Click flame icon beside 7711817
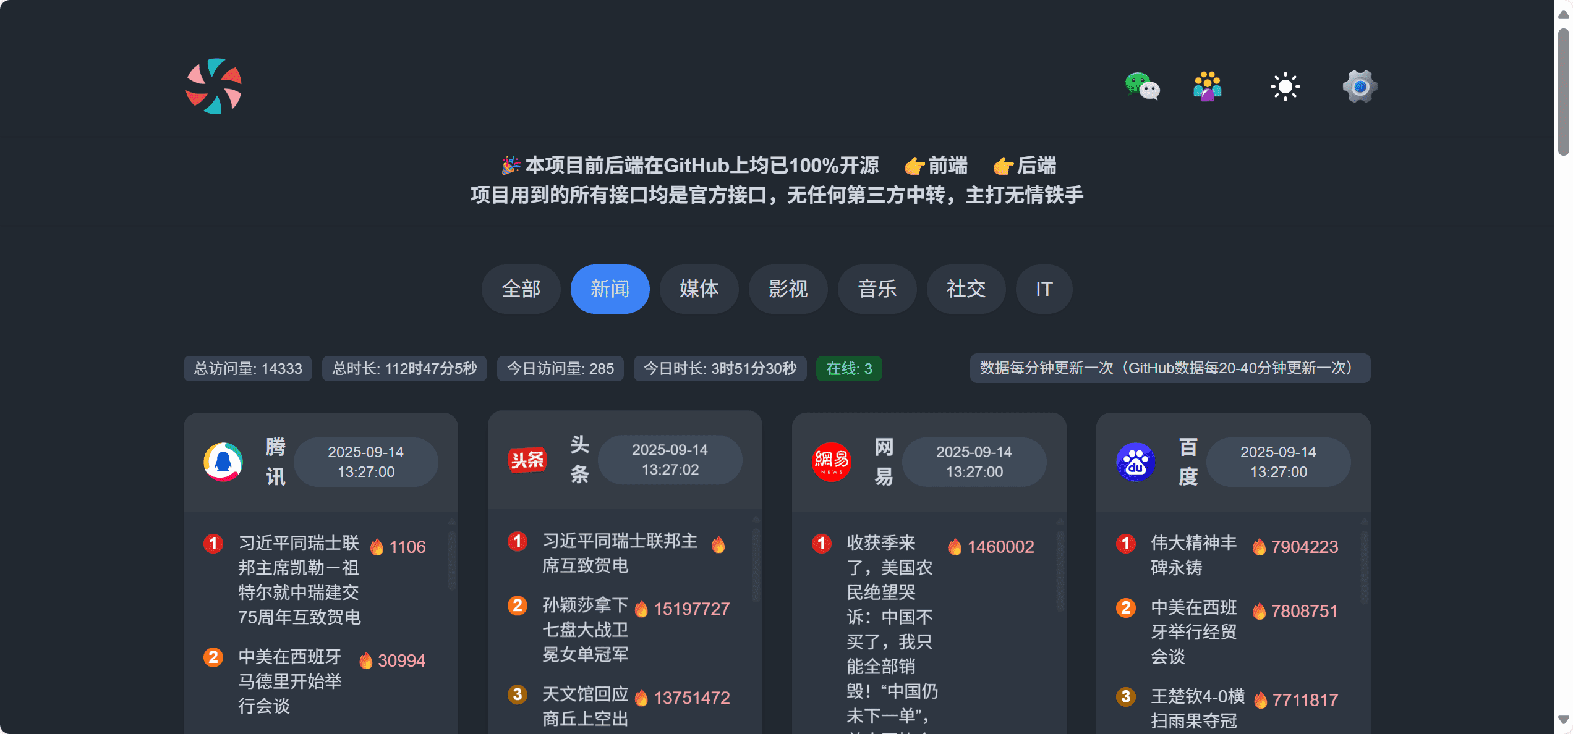Viewport: 1573px width, 734px height. pos(1260,700)
